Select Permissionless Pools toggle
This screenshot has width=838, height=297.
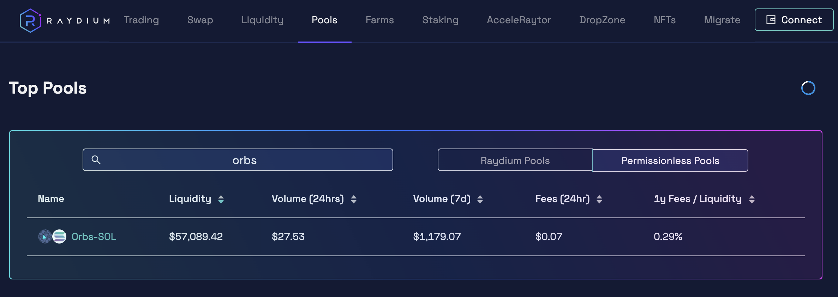(x=670, y=160)
